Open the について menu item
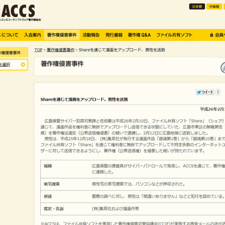Viewport: 225px width, 225px height. pos(9,35)
